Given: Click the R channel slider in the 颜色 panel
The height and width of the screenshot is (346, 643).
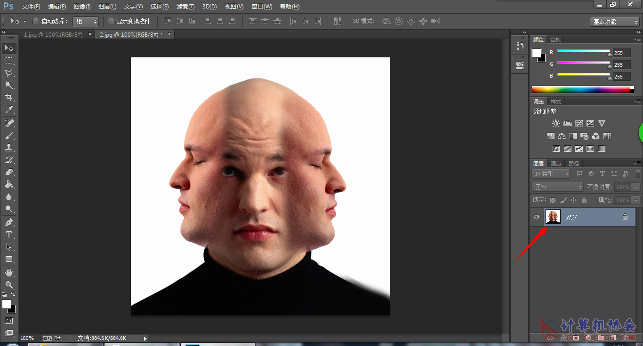Looking at the screenshot, I should click(584, 52).
